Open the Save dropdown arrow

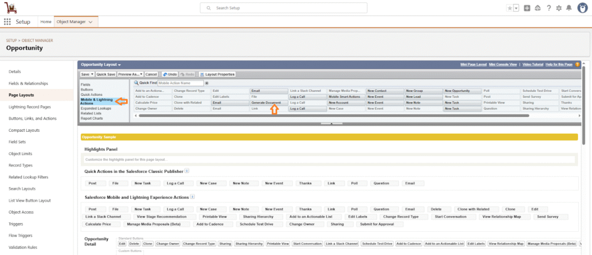92,75
